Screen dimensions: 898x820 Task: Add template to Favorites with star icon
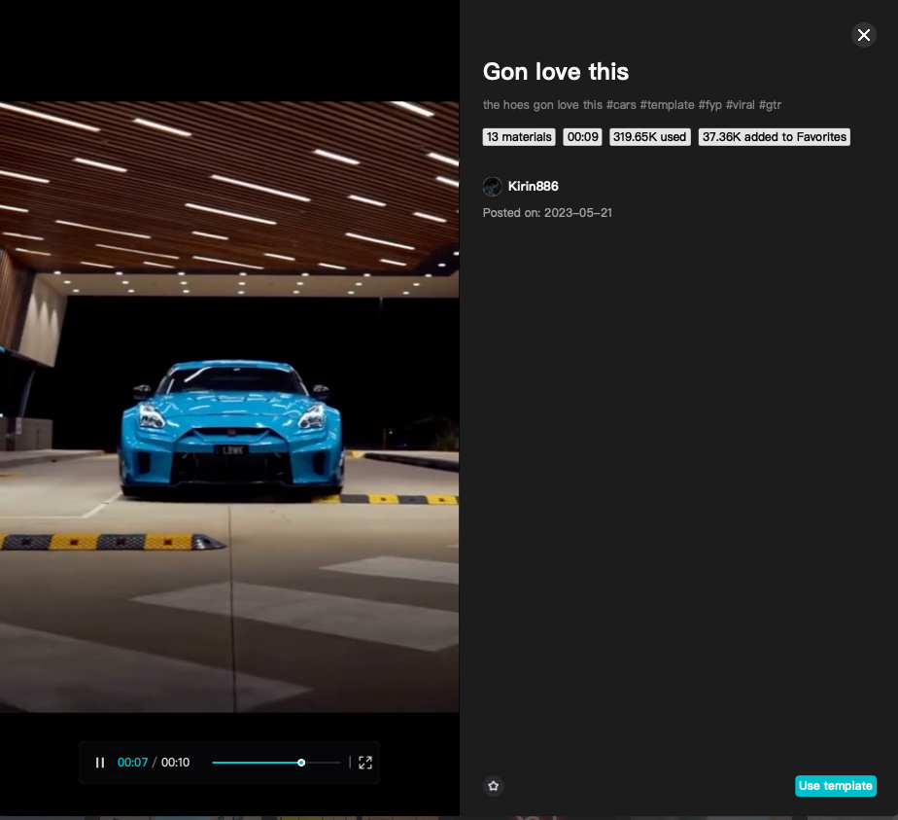pyautogui.click(x=494, y=786)
